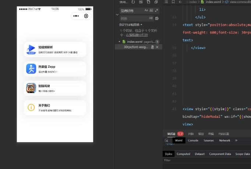
Task: Click the replace all icon
Action: pos(157,18)
